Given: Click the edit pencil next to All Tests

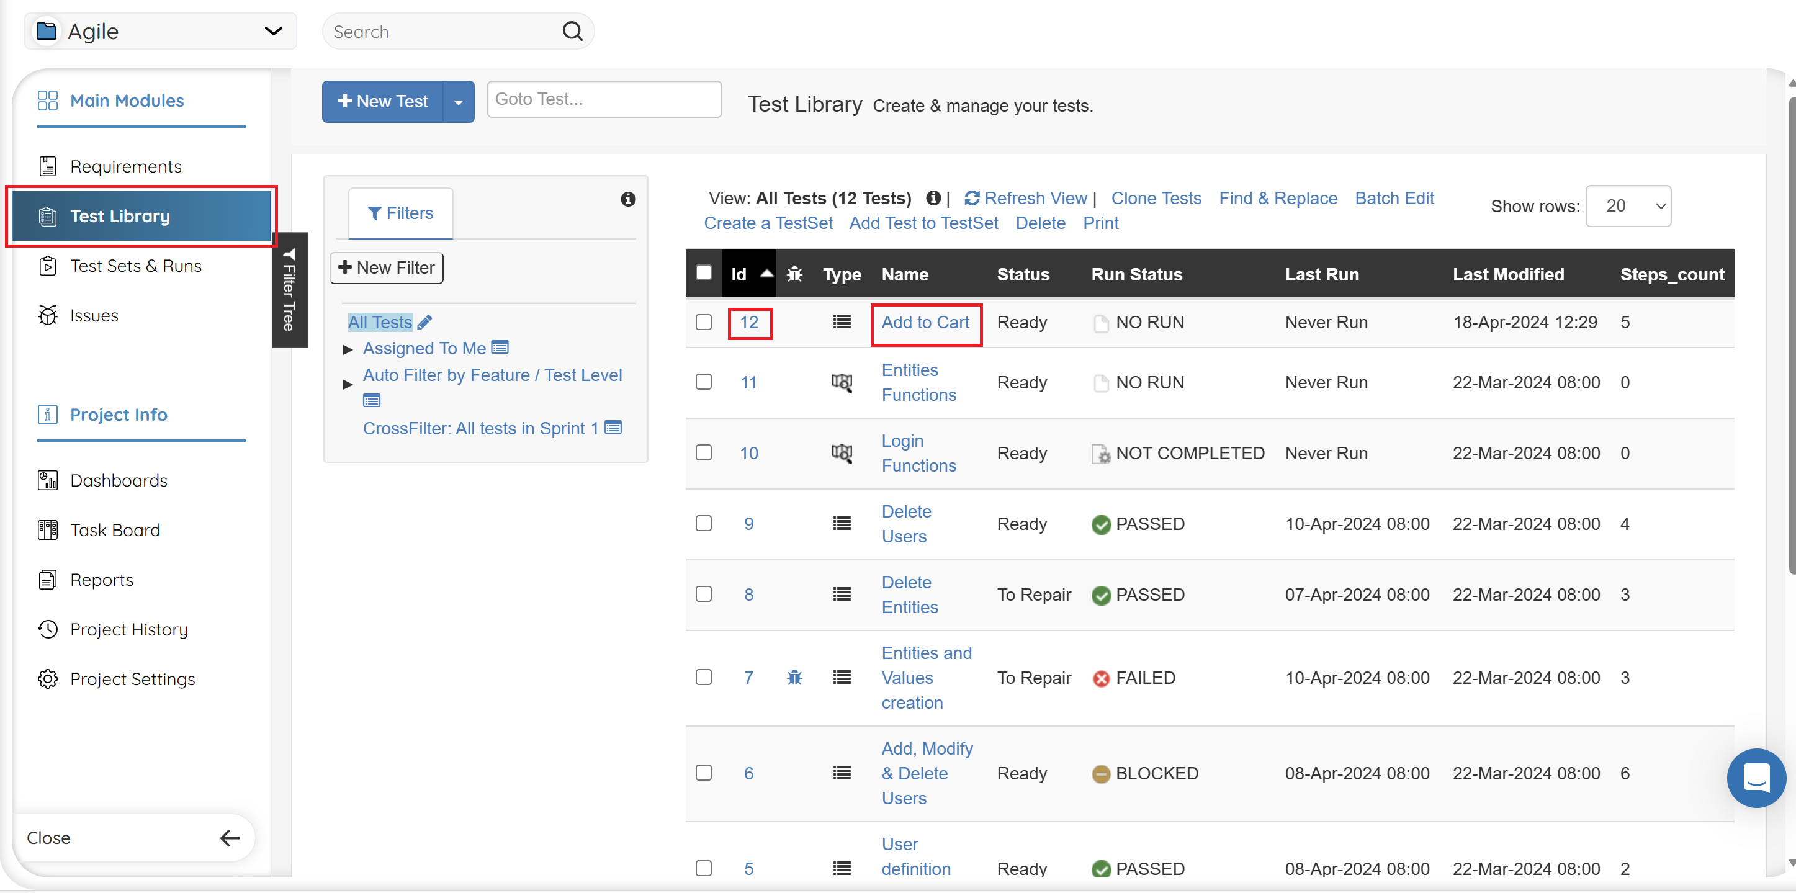Looking at the screenshot, I should pos(424,322).
